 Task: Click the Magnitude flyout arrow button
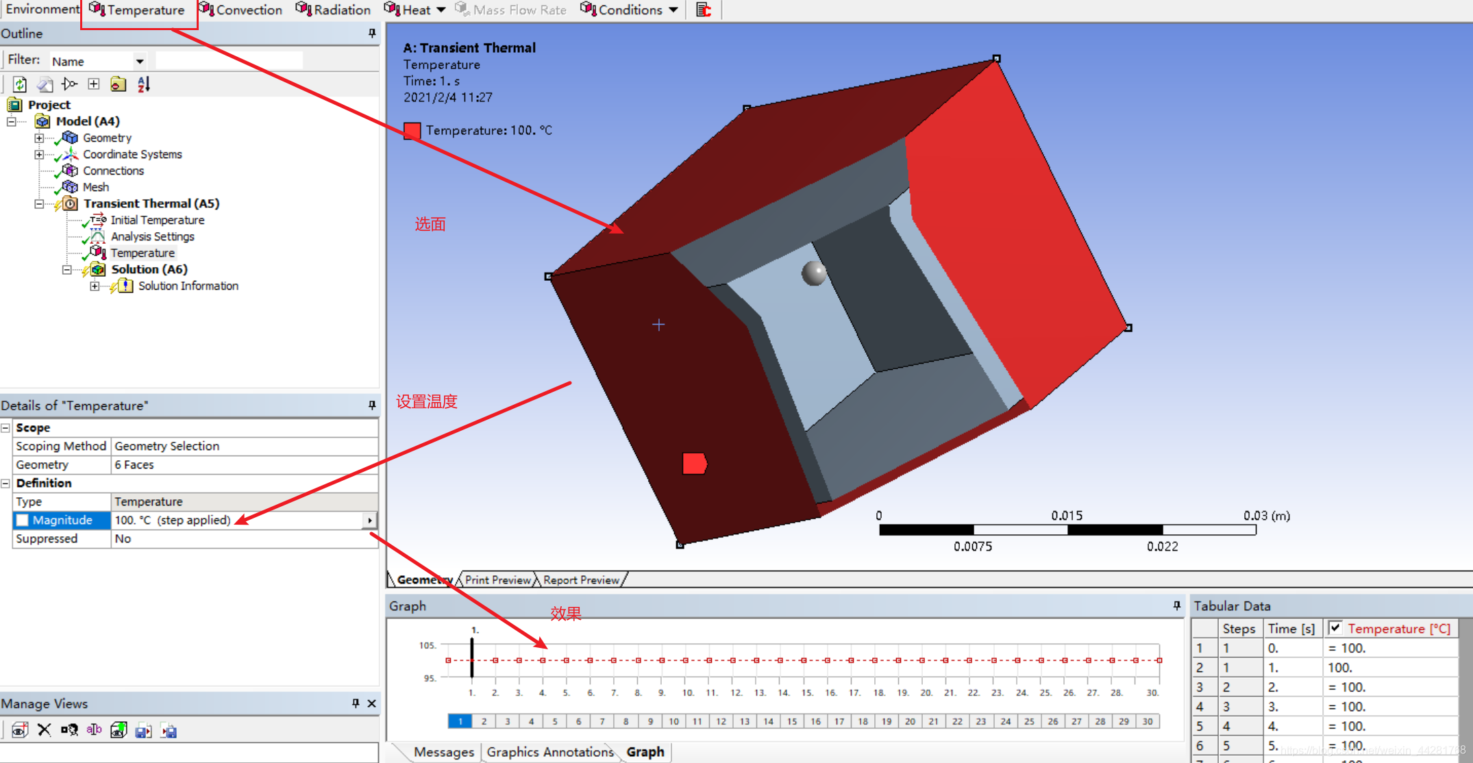tap(370, 520)
